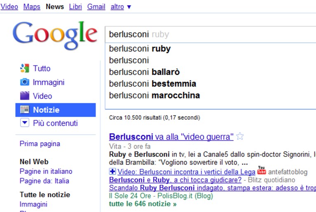Click the Immagini camera icon
This screenshot has height=212, width=316.
25,82
